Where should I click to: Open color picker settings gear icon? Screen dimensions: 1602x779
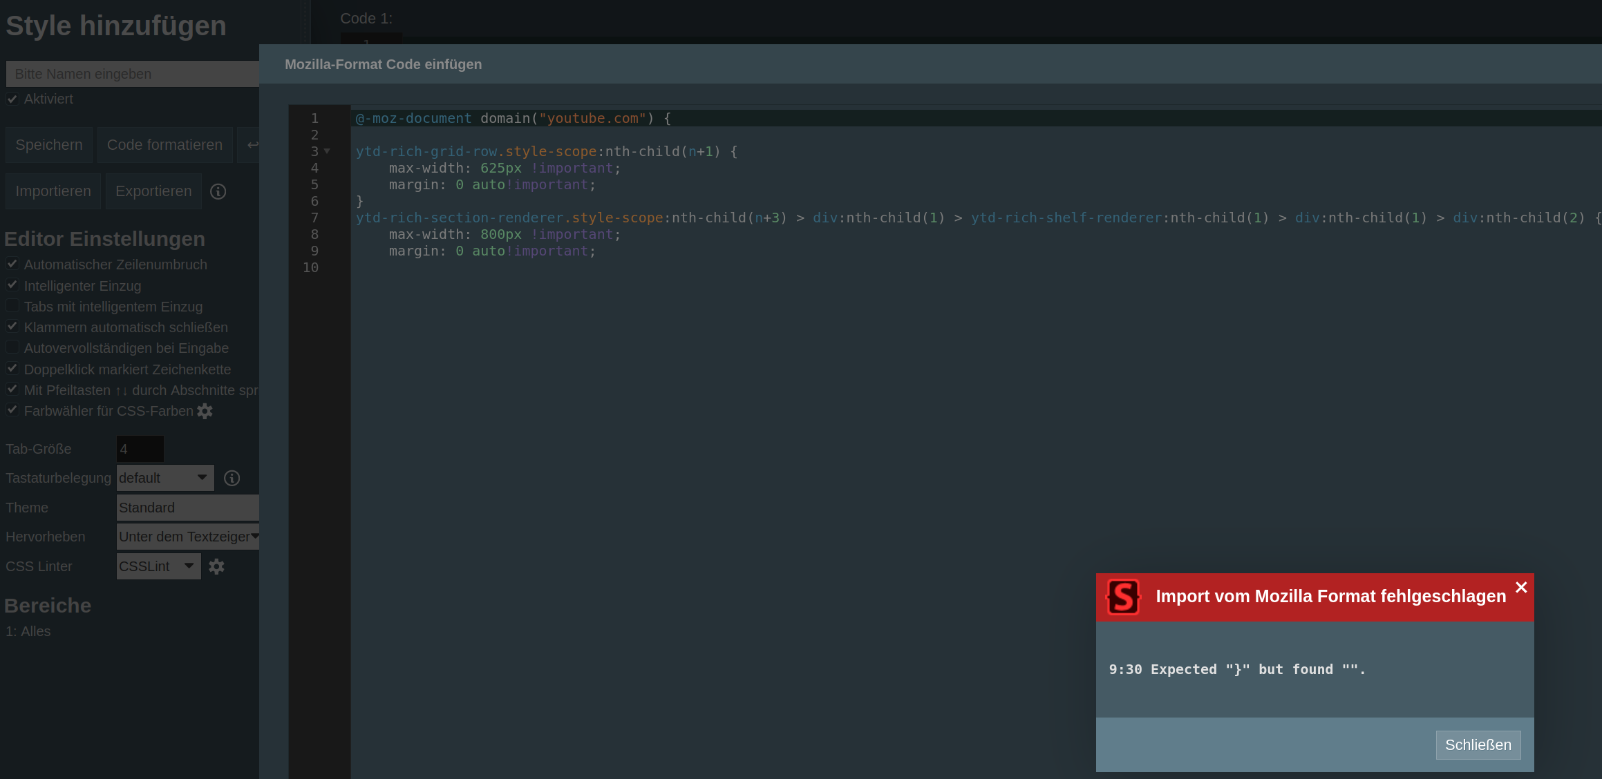tap(205, 412)
